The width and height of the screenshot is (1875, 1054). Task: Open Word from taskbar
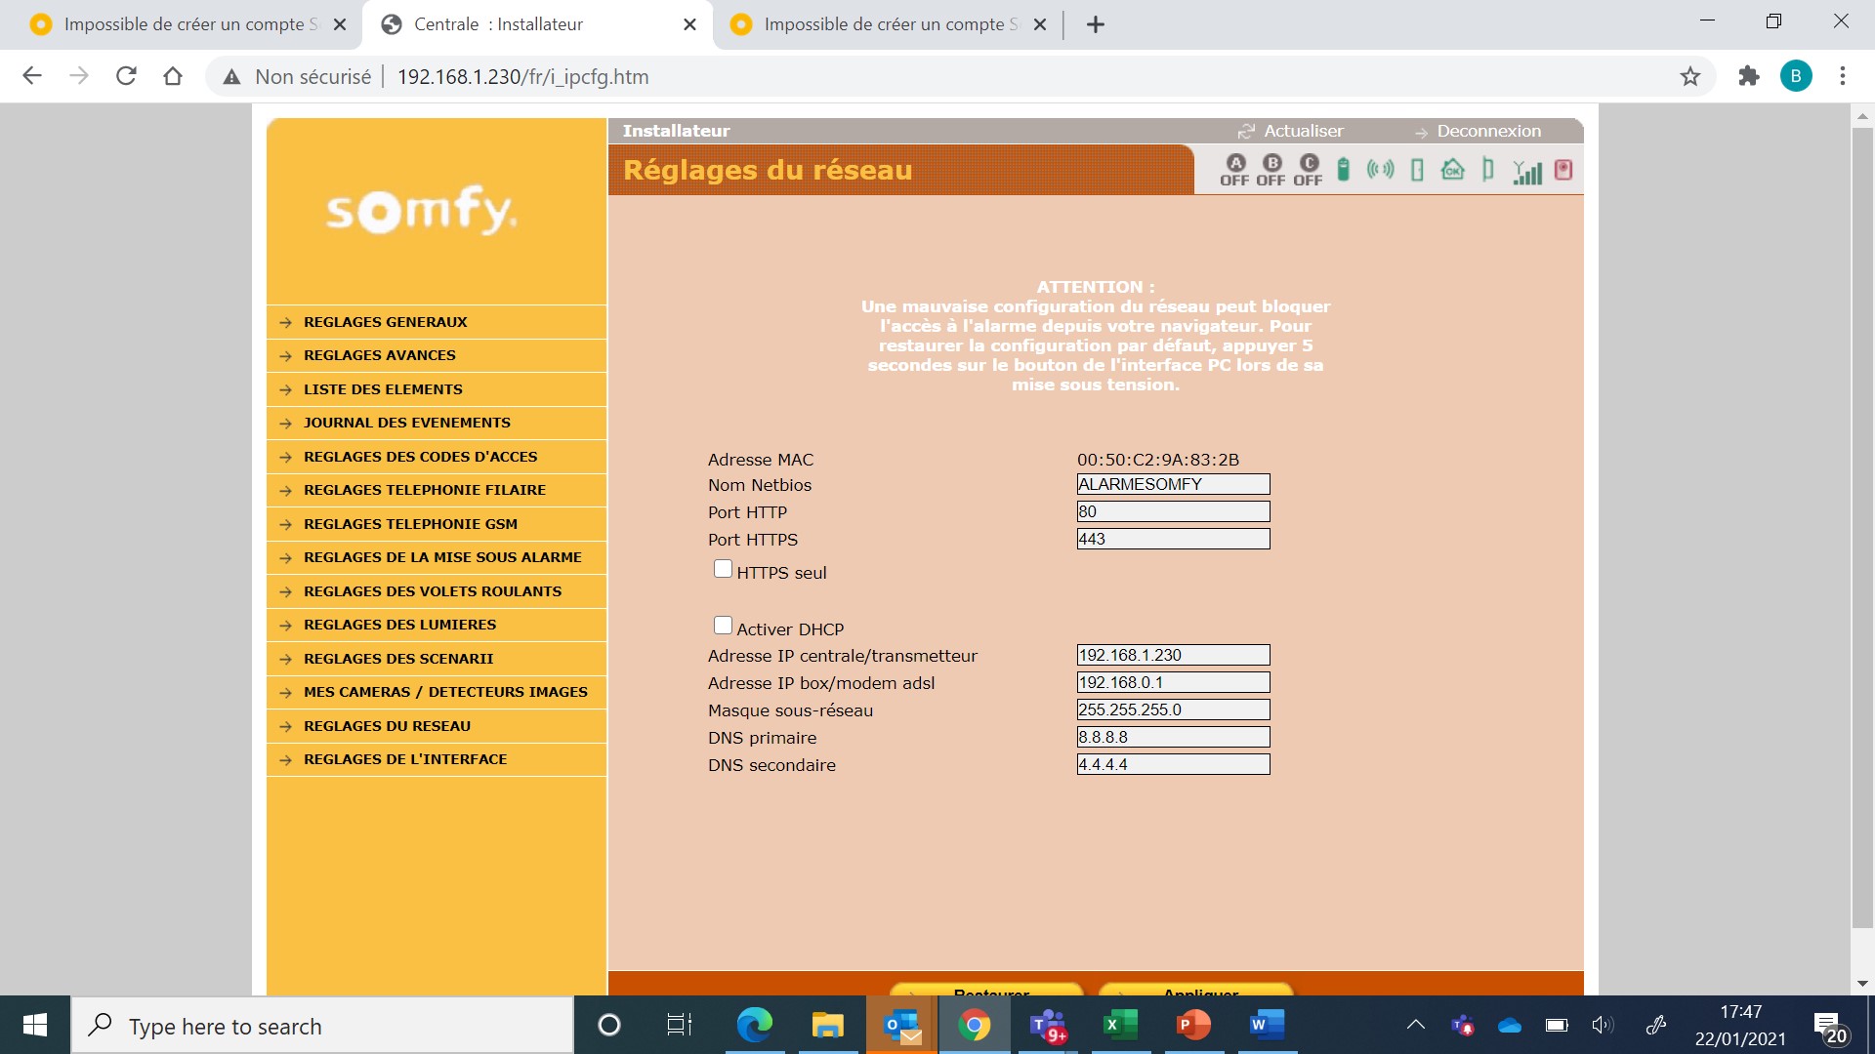tap(1267, 1025)
